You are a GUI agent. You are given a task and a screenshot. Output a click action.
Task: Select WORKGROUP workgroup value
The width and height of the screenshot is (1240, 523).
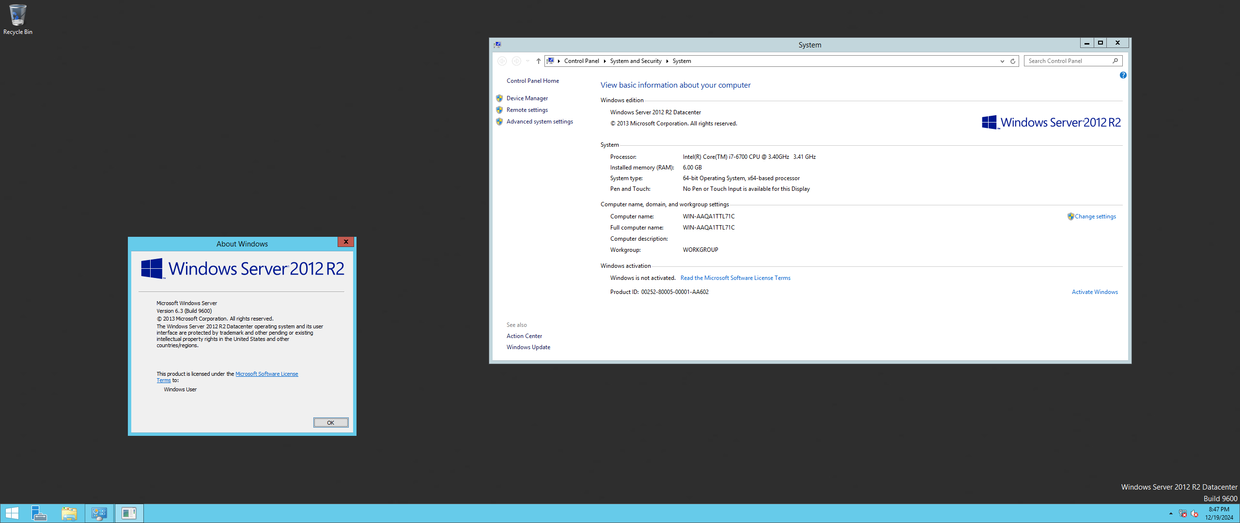coord(700,250)
